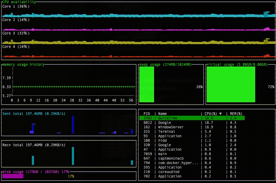Click the magenta disk usage bar
The image size is (276, 183).
13,176
